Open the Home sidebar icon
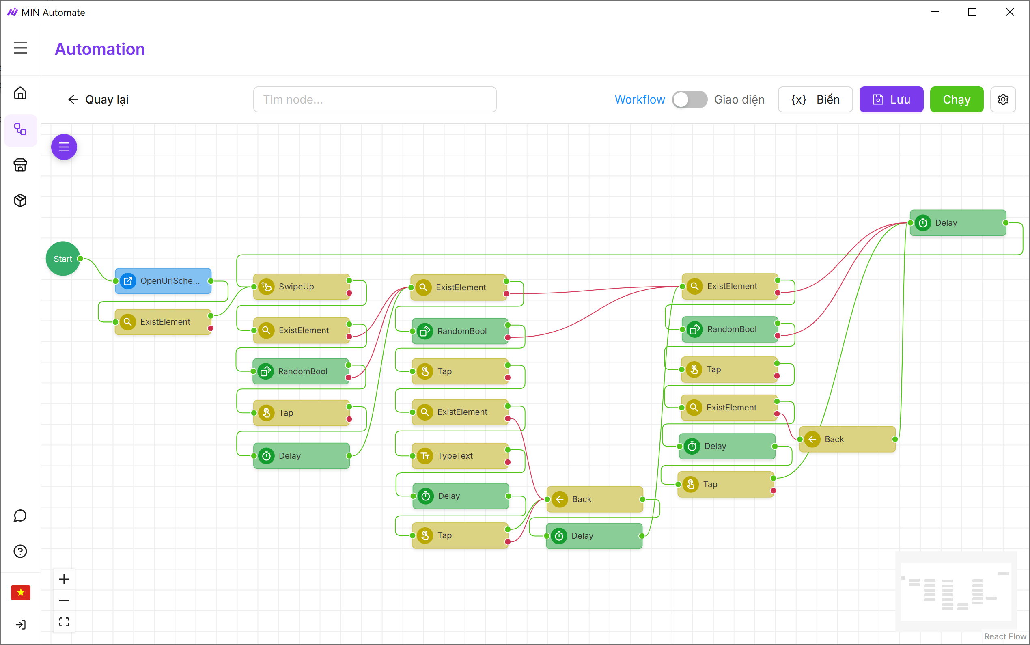This screenshot has height=645, width=1030. click(x=20, y=93)
